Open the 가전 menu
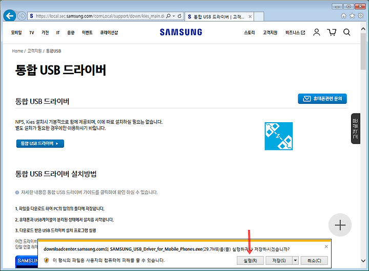The width and height of the screenshot is (369, 271). click(45, 32)
